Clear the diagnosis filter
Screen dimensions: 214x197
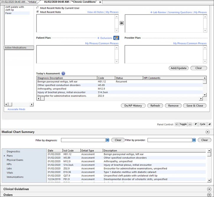118,140
